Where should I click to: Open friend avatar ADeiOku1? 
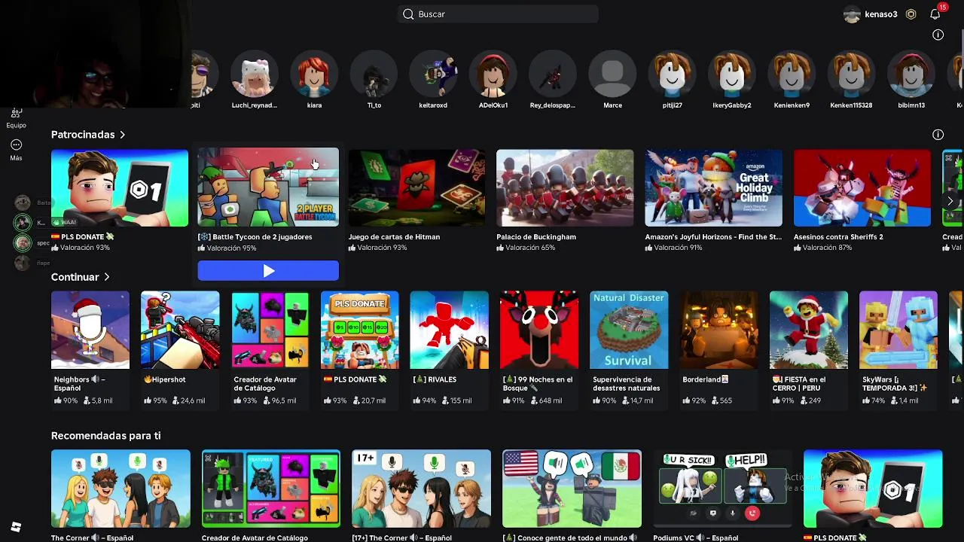tap(493, 75)
